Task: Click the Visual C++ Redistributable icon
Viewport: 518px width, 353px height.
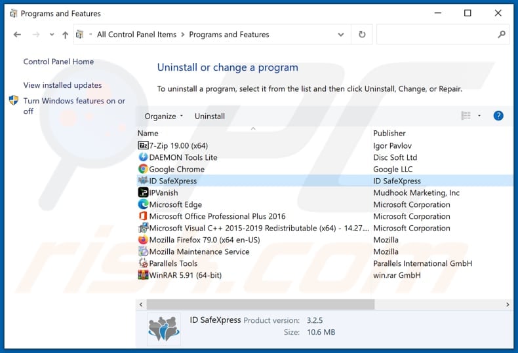Action: (143, 228)
